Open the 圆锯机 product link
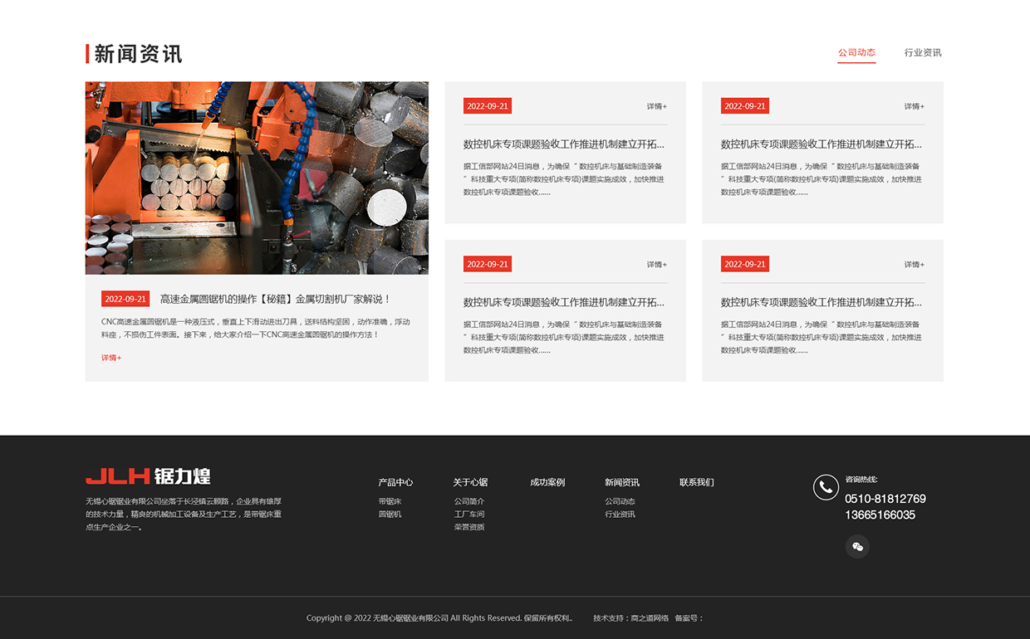This screenshot has width=1030, height=639. click(x=390, y=515)
